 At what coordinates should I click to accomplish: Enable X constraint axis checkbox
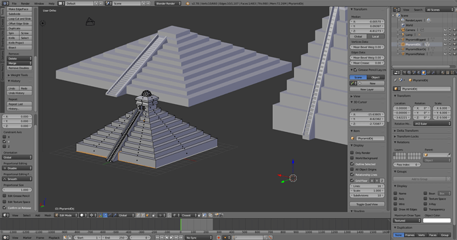5,137
